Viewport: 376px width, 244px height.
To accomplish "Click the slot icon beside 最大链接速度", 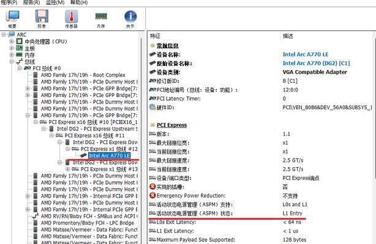I will click(x=152, y=160).
